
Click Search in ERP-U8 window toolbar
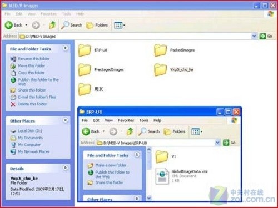[149, 131]
